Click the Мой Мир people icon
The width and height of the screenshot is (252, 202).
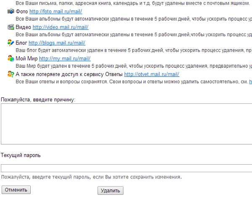click(x=11, y=58)
